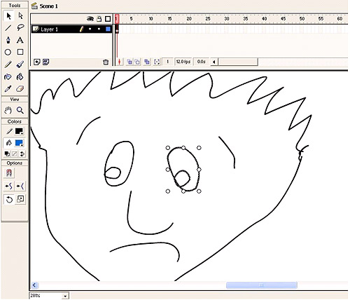Screen dimensions: 350x300
Task: Click the Scene 1 label
Action: [x=48, y=6]
